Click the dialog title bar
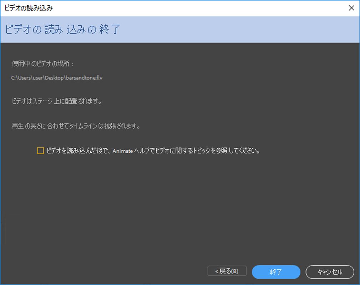The width and height of the screenshot is (360, 285). 143,7
